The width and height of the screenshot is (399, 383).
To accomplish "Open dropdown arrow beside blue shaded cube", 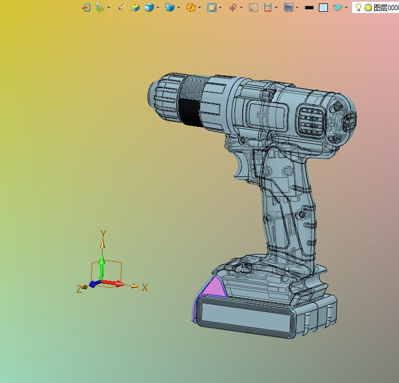I will tap(158, 8).
